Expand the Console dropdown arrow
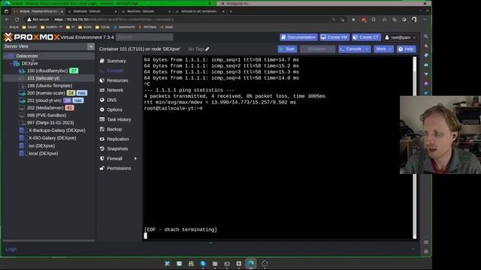 [x=367, y=49]
